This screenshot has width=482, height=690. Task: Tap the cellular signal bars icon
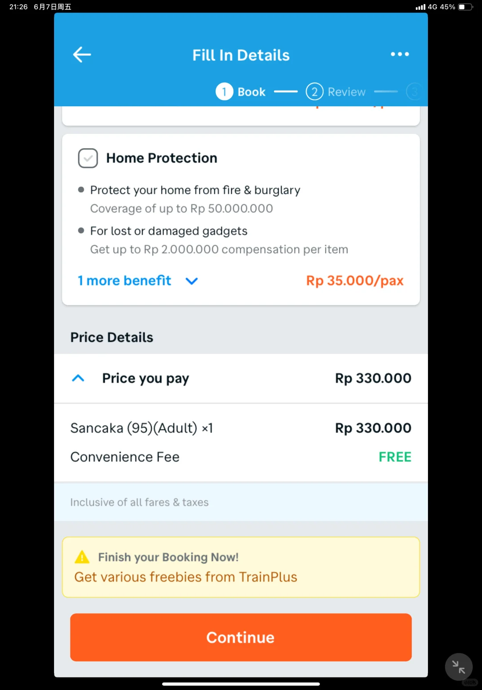420,7
